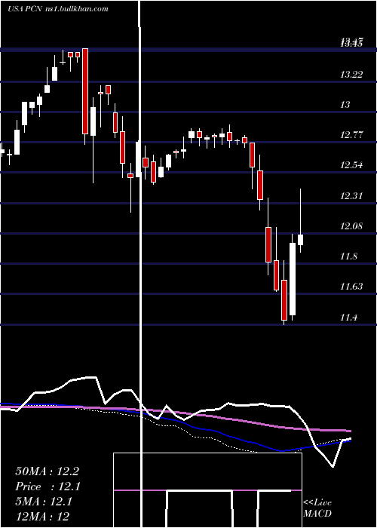Click the 'Price : 12.1' readout

coord(48,487)
